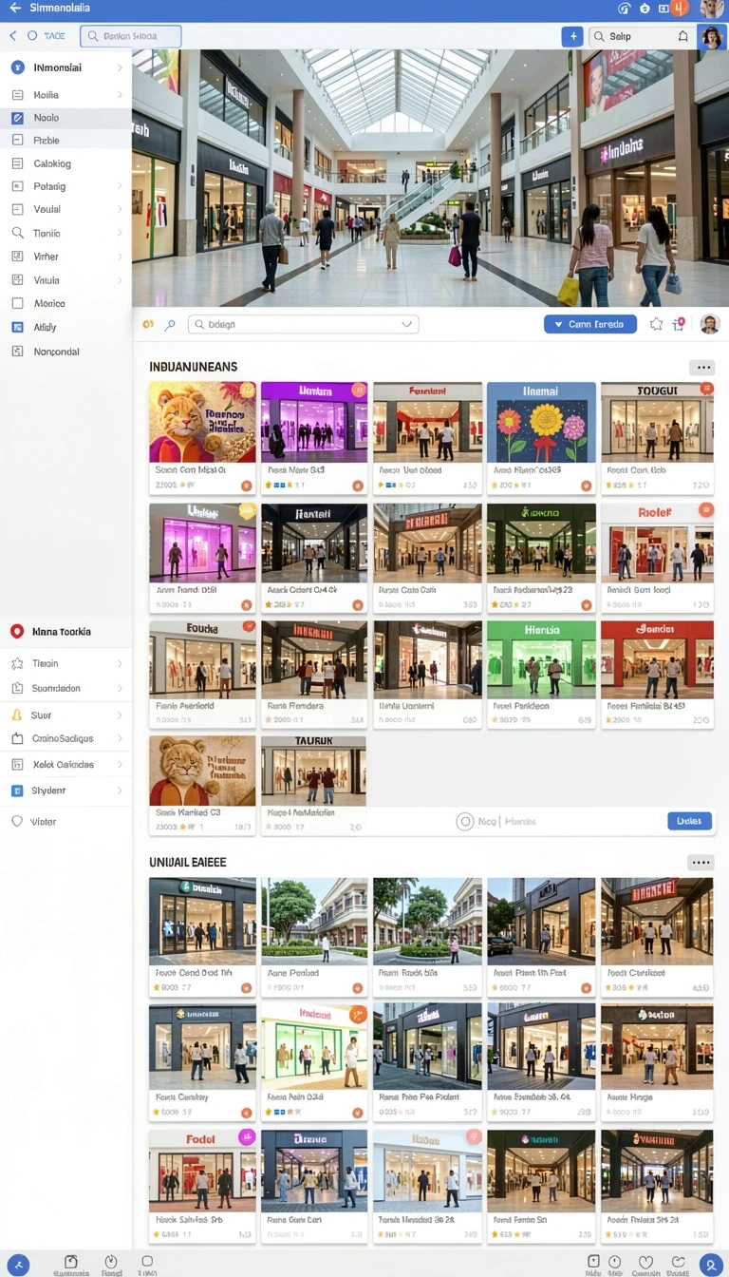Click the orange badge on the TOUGUI card
Viewport: 729px width, 1277px height.
coord(706,389)
